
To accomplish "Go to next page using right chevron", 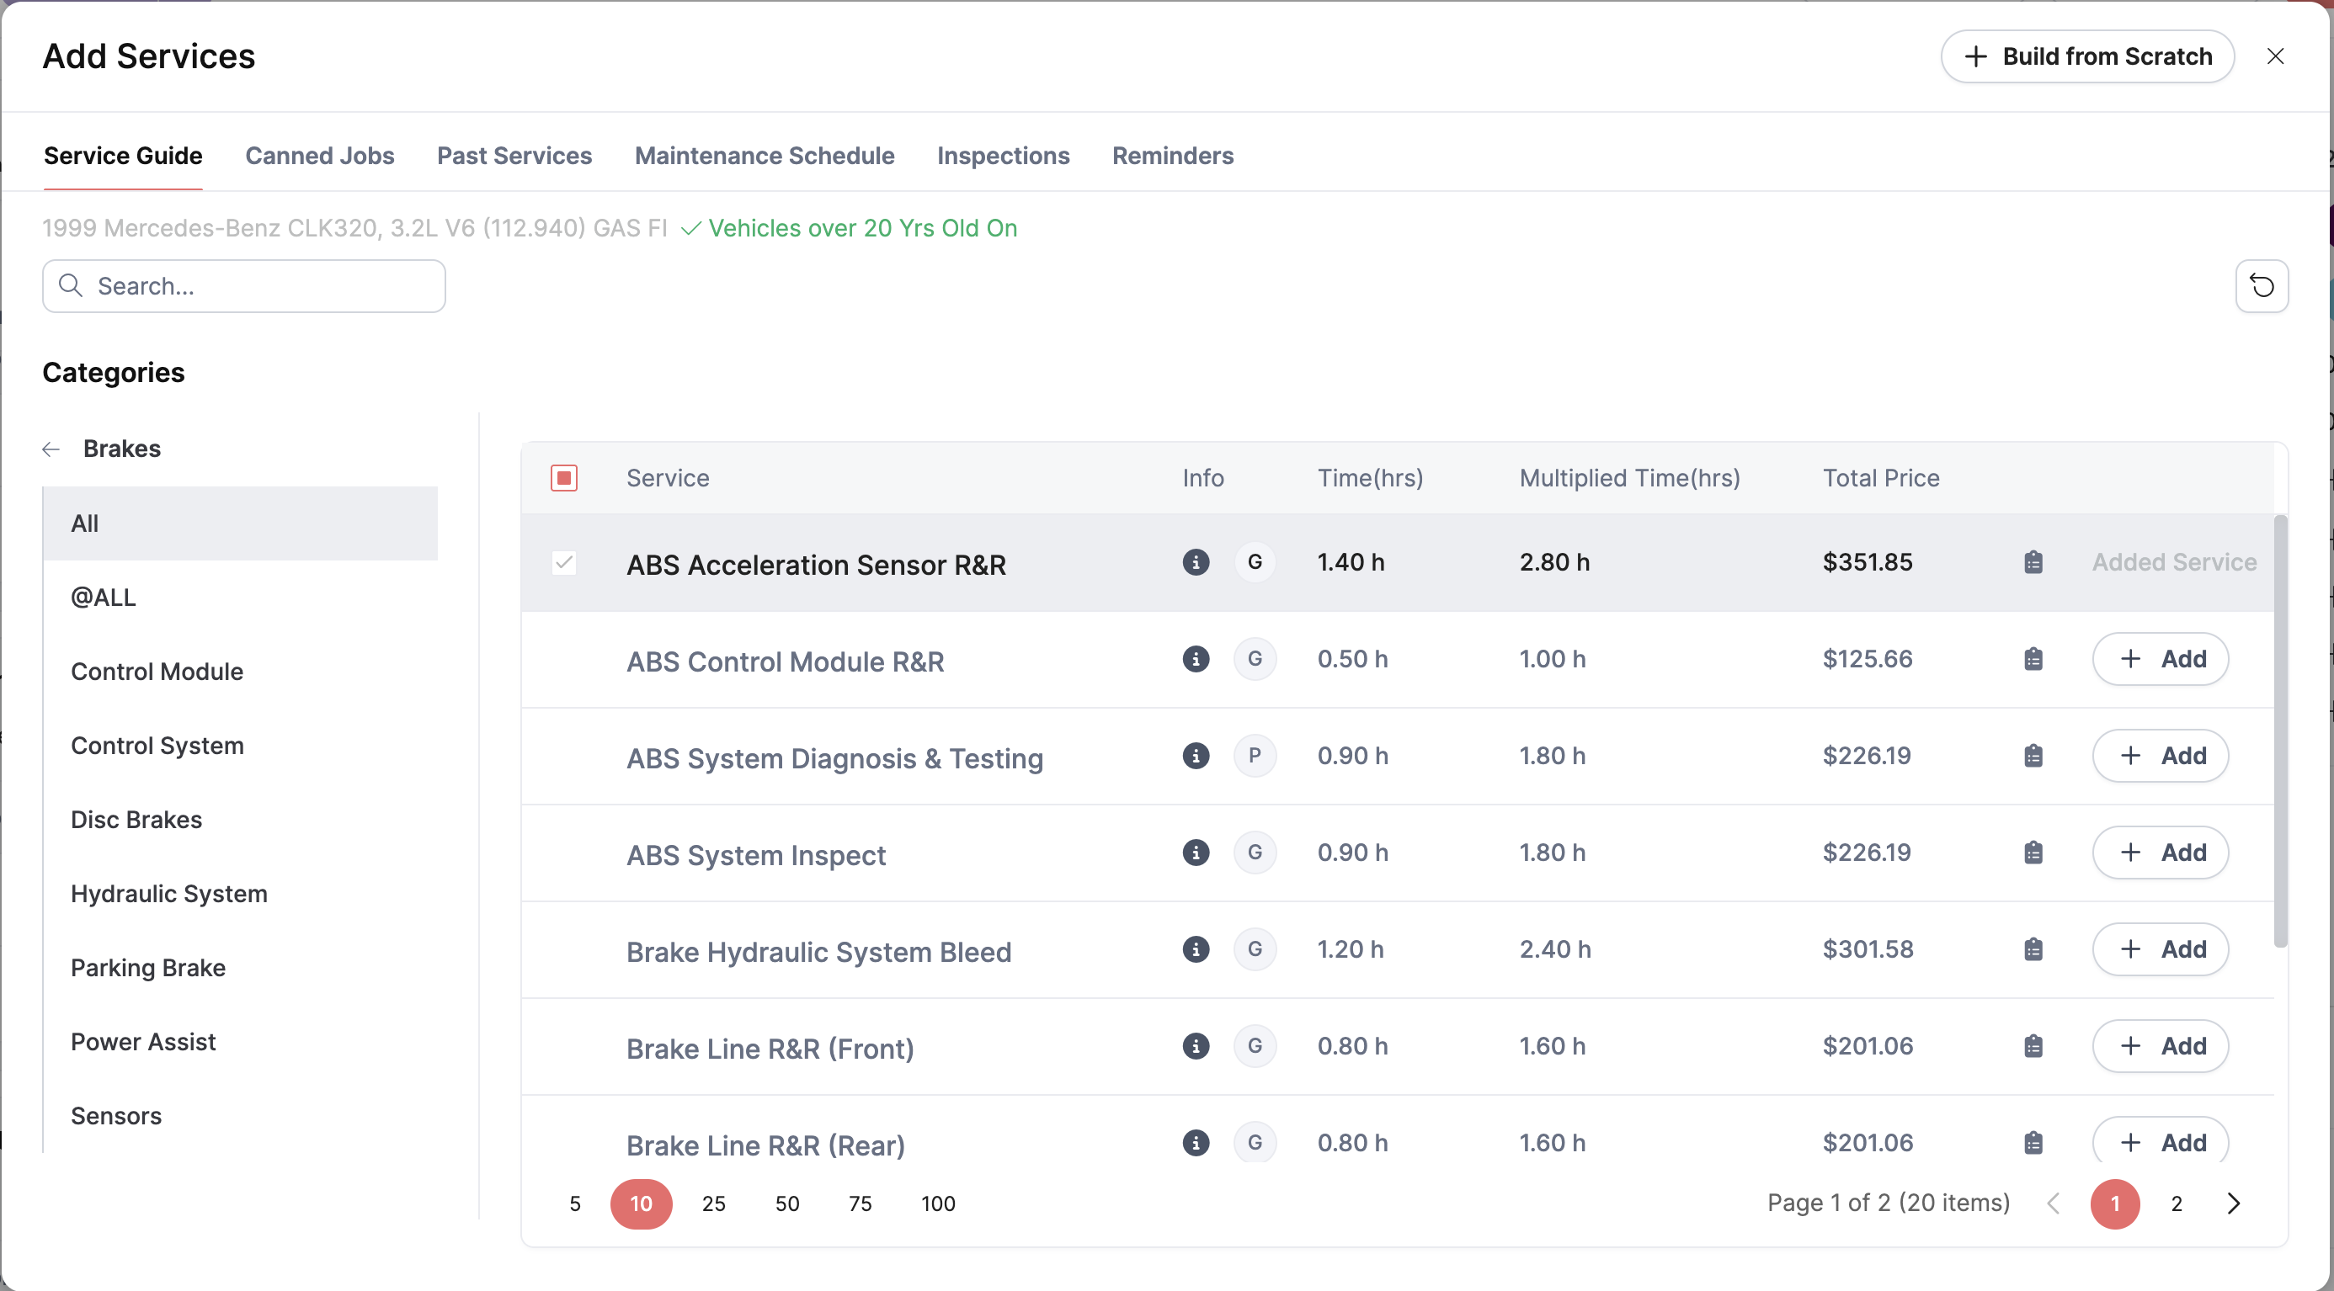I will 2232,1203.
